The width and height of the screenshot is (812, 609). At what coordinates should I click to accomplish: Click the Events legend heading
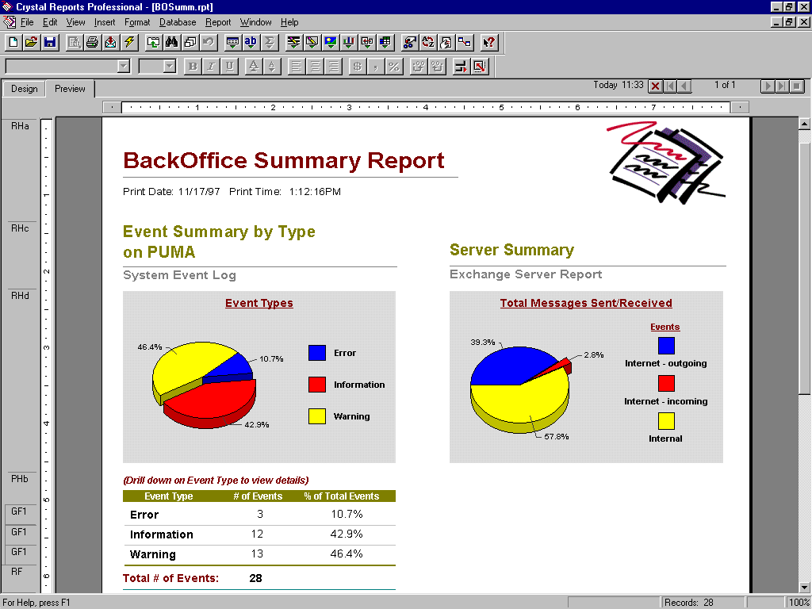665,327
